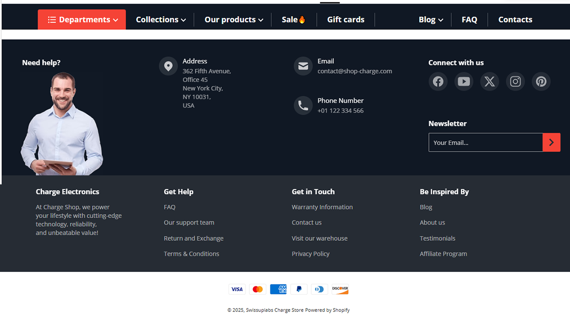Open the Blog dropdown in the navigation
Viewport: 570px width, 319px height.
click(430, 19)
